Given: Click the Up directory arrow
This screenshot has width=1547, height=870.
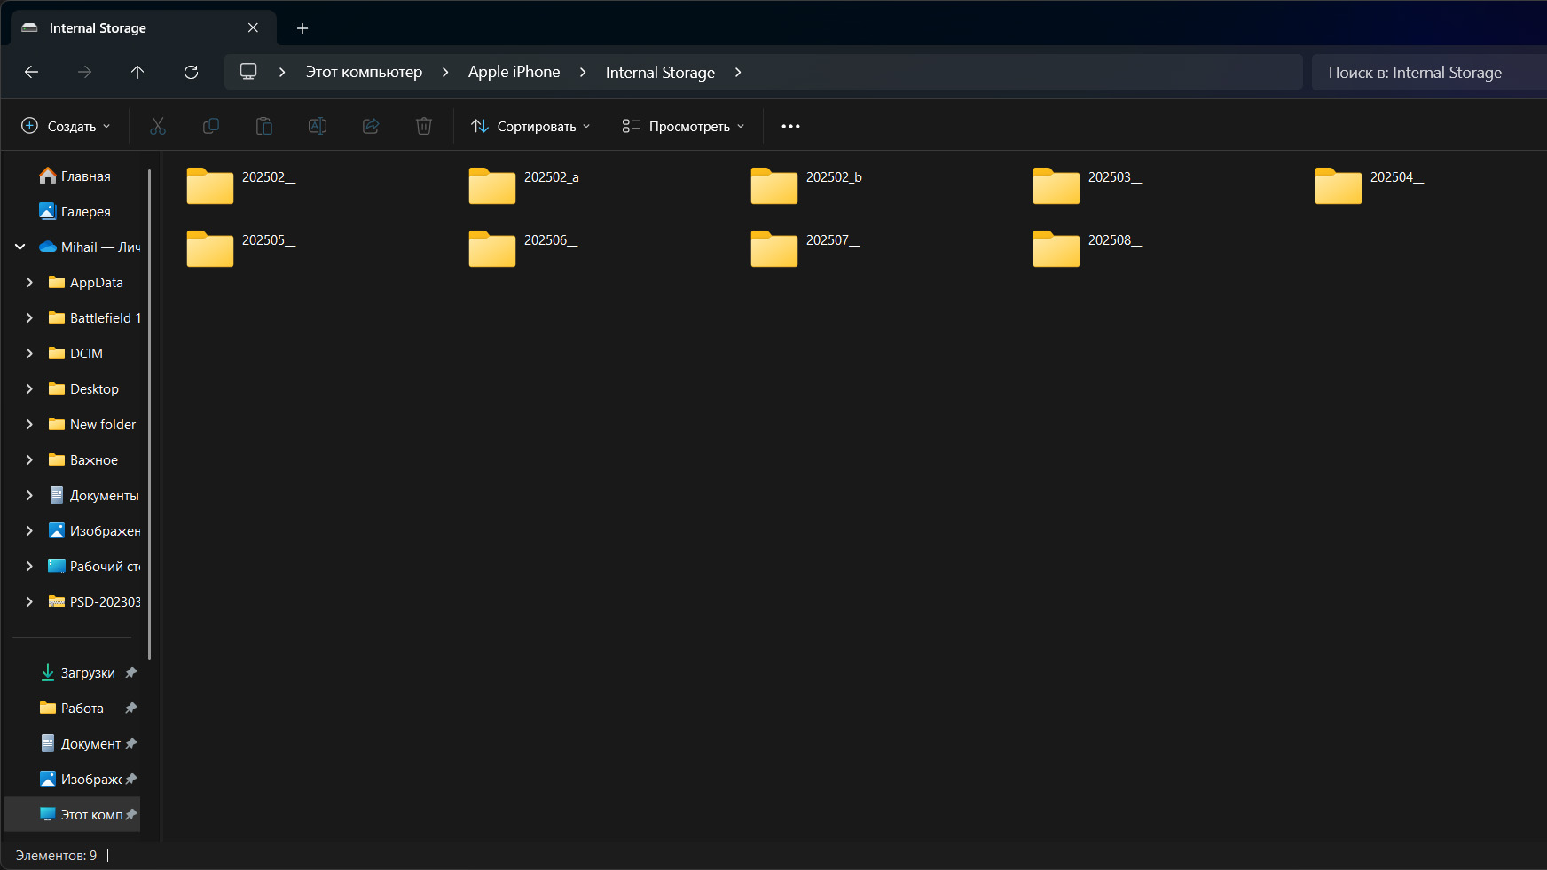Looking at the screenshot, I should (x=137, y=72).
